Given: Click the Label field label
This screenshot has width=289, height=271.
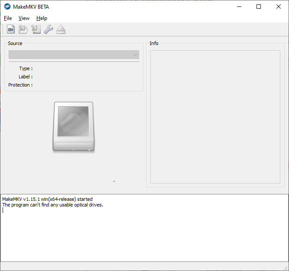Looking at the screenshot, I should tap(26, 77).
